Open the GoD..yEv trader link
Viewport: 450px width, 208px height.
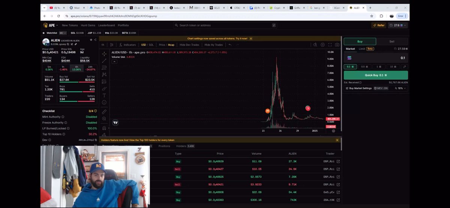[338, 192]
